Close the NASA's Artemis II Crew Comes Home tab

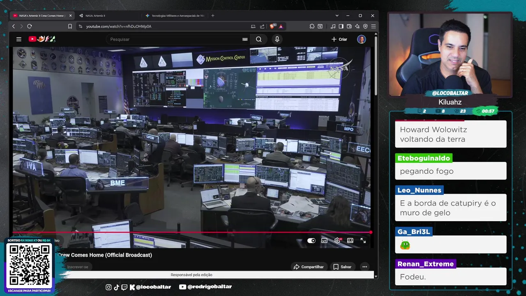click(70, 16)
